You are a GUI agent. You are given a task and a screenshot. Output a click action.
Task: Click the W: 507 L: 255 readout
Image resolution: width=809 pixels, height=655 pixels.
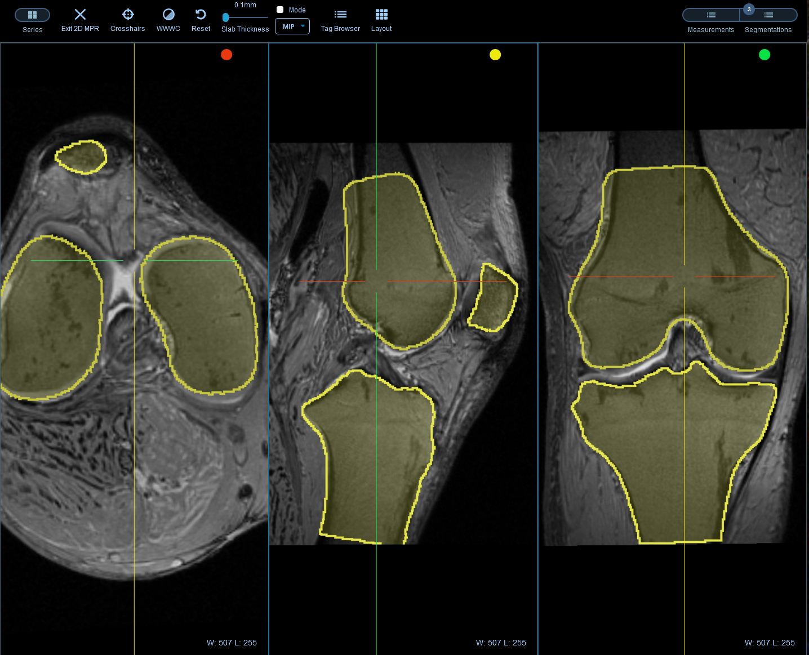pyautogui.click(x=232, y=642)
